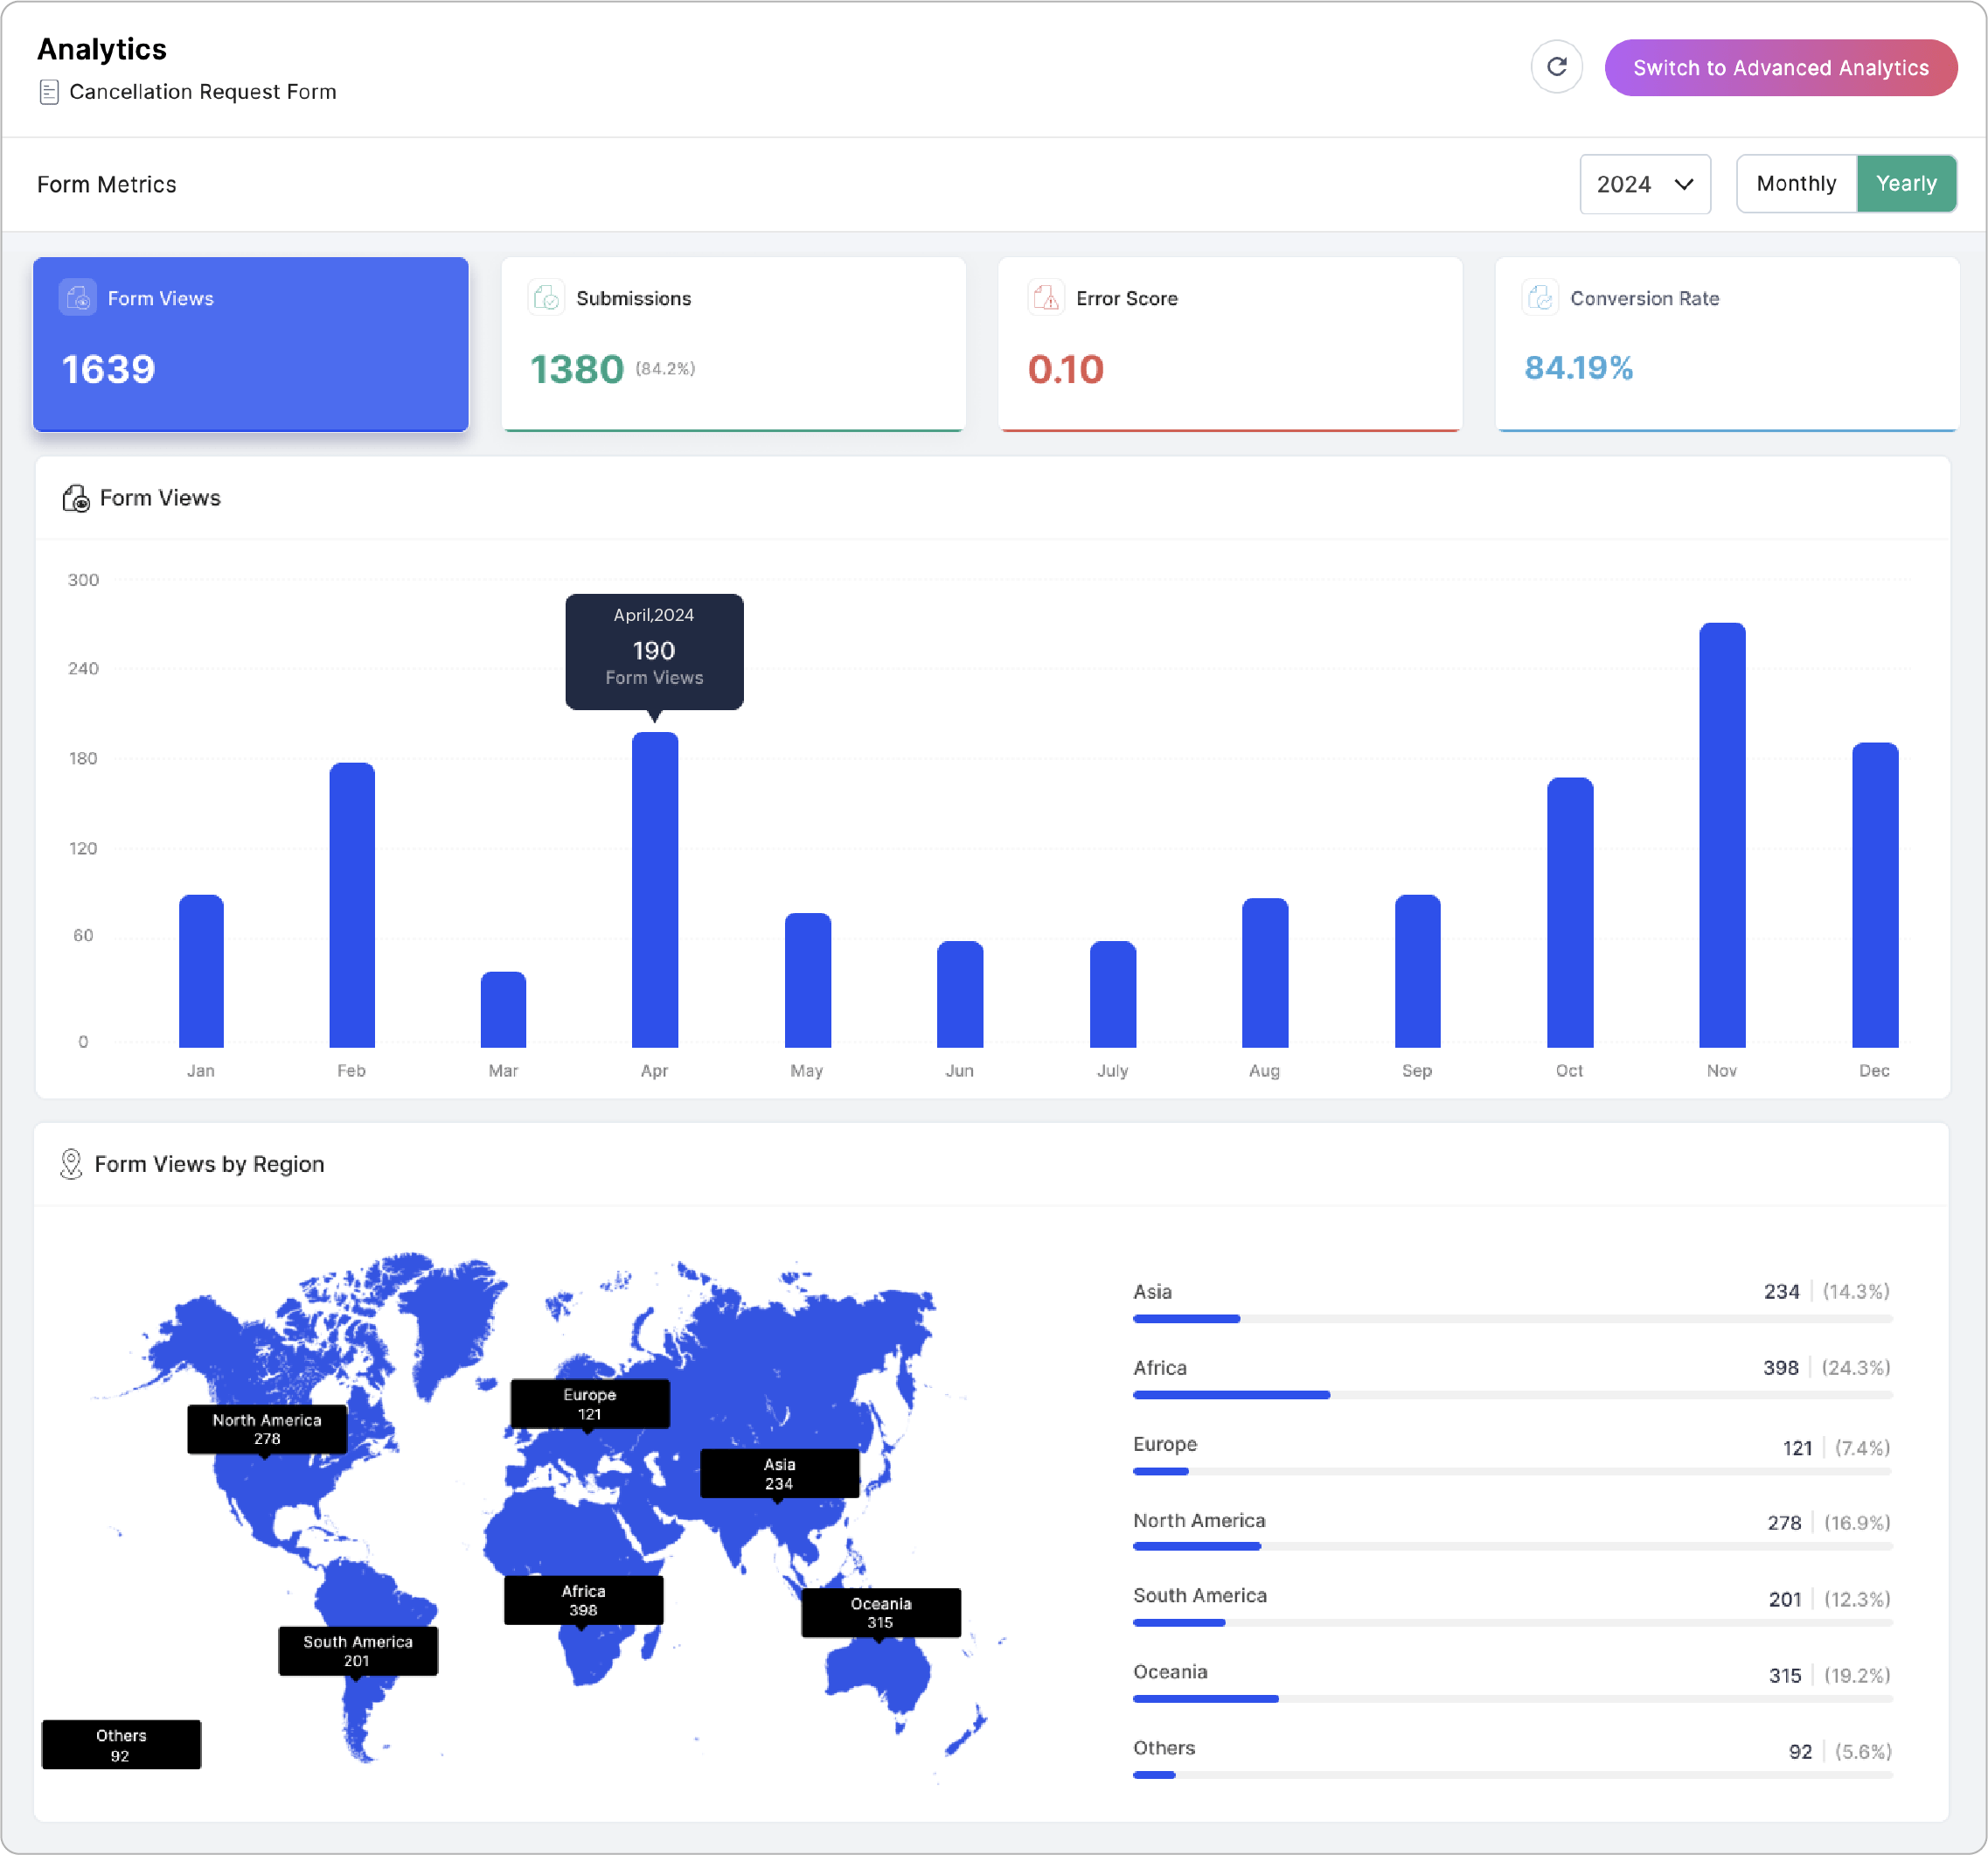Image resolution: width=1988 pixels, height=1855 pixels.
Task: Select the Submissions metric card
Action: [x=733, y=345]
